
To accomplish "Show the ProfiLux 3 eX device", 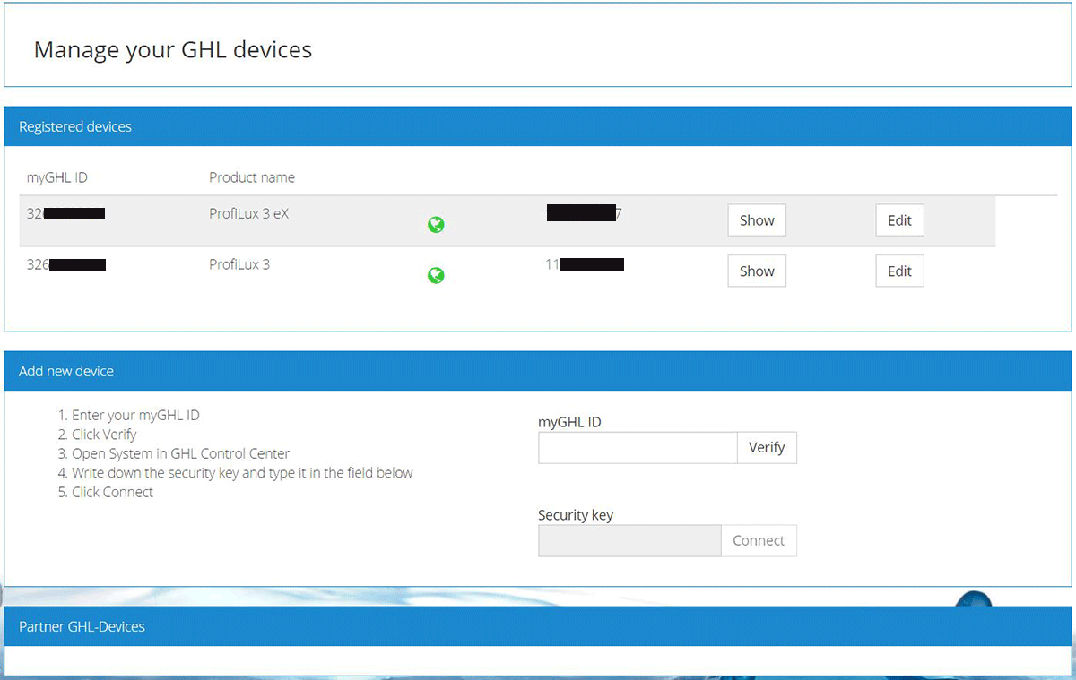I will [757, 220].
